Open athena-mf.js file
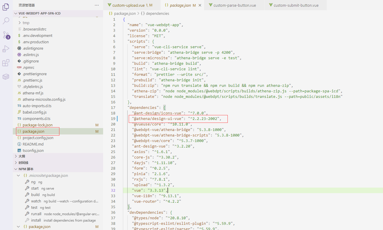383x230 pixels. point(33,93)
